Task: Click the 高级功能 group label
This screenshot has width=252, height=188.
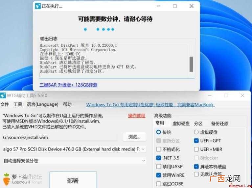Action: pos(163,116)
